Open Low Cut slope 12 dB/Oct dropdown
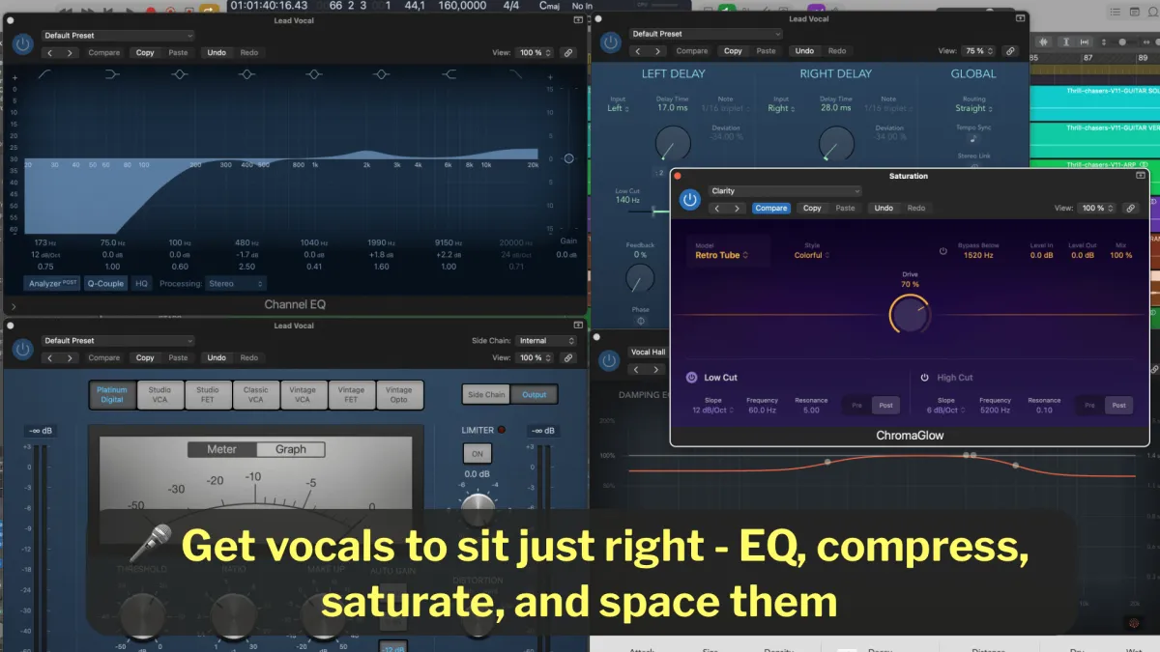Viewport: 1160px width, 652px height. coord(712,411)
